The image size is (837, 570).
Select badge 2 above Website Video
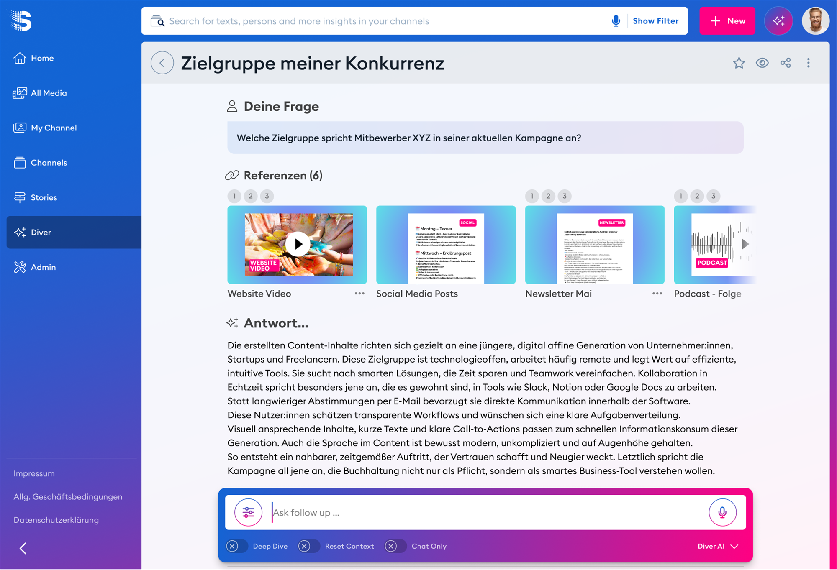(x=251, y=196)
